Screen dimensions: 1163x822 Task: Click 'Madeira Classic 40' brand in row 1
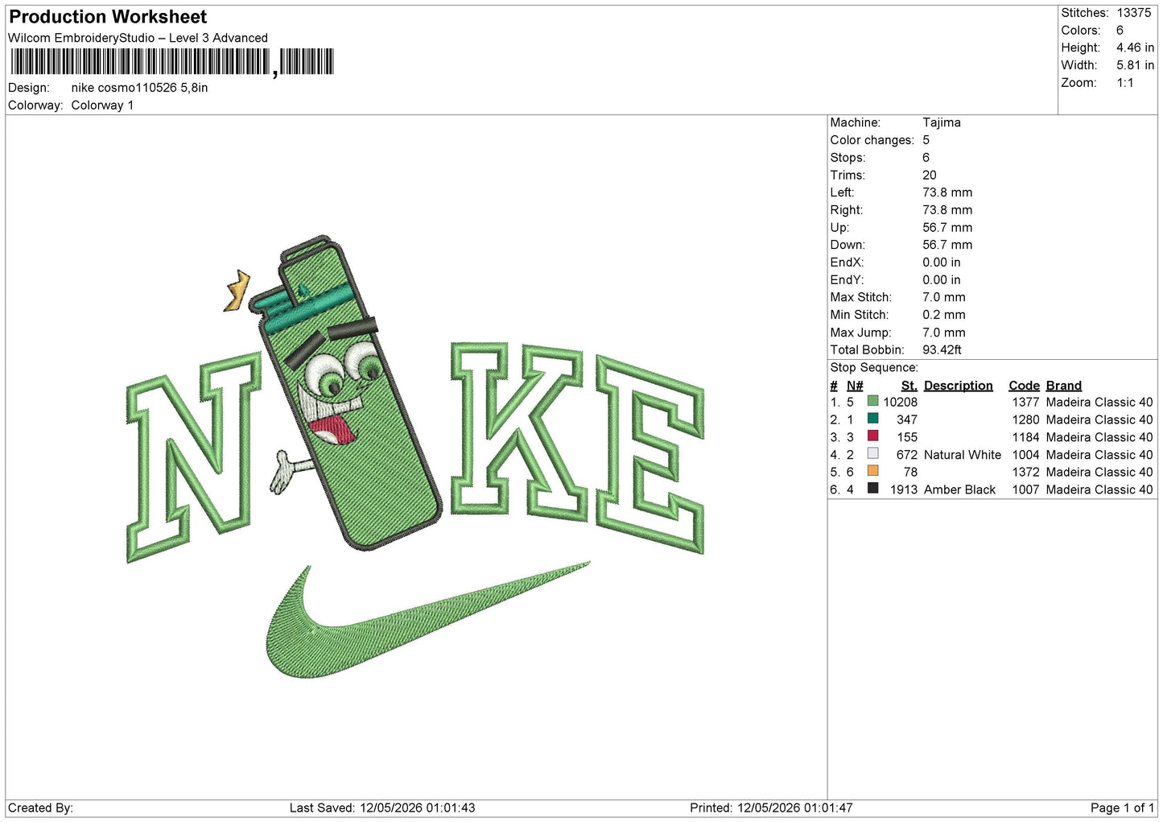tap(1099, 403)
